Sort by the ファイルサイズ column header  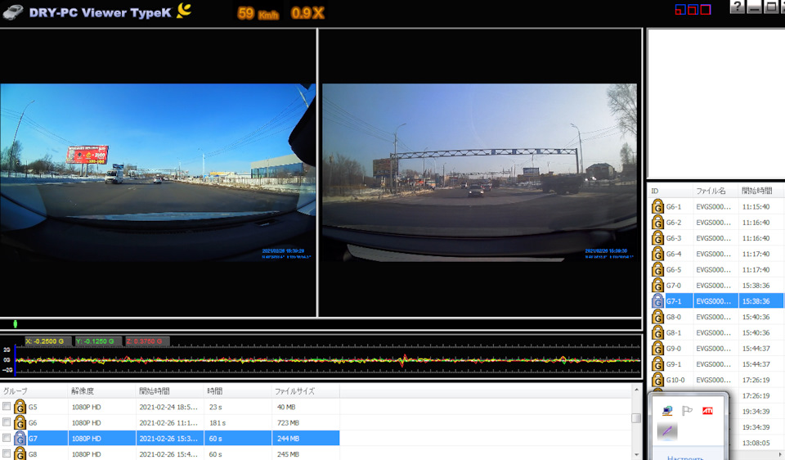point(305,391)
